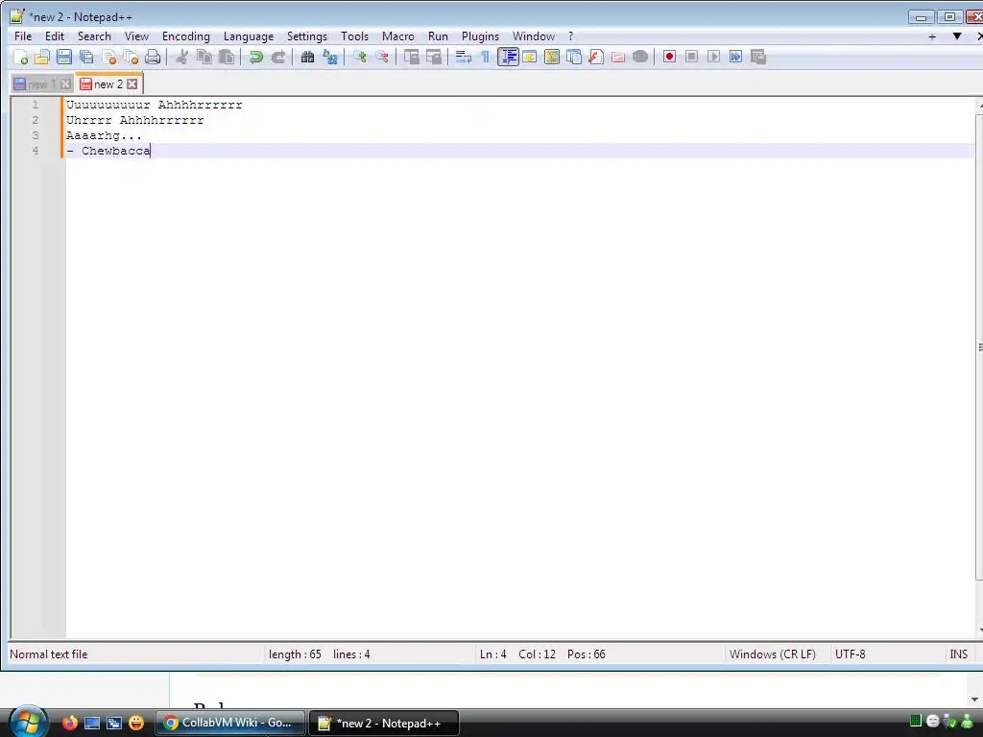Toggle Show All Characters pilcrow icon

tap(485, 57)
